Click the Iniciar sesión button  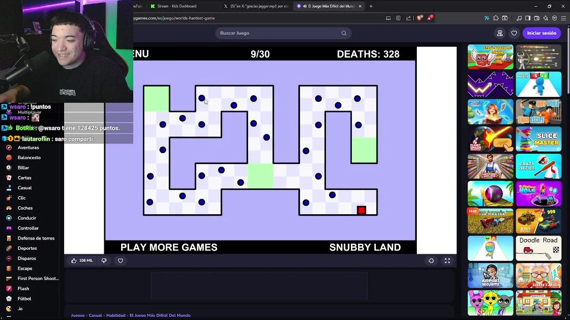click(541, 33)
